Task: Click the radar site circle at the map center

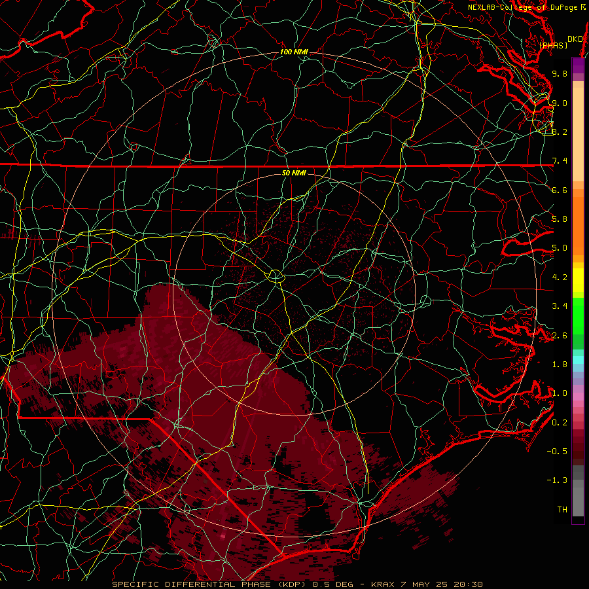Action: (276, 276)
